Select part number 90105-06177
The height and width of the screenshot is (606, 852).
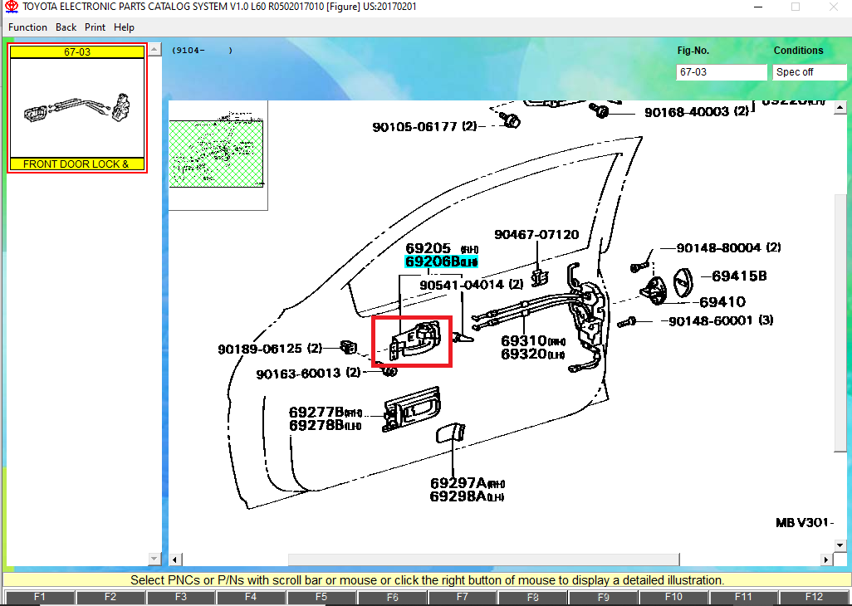424,126
